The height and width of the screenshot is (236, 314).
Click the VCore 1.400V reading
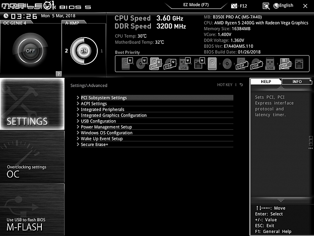218,35
